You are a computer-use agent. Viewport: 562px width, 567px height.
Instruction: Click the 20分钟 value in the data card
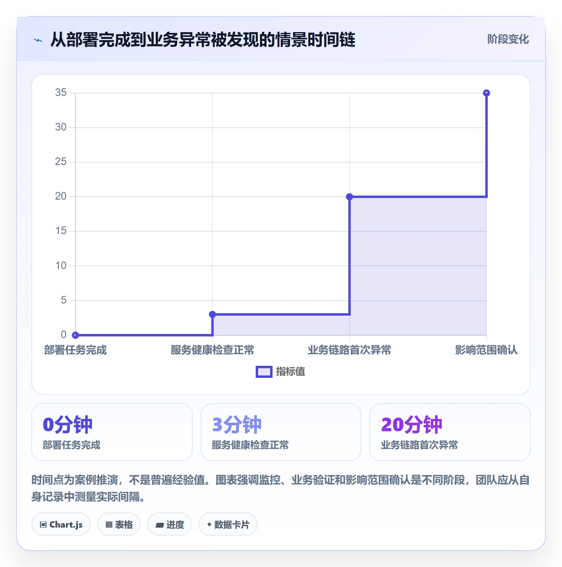point(411,424)
